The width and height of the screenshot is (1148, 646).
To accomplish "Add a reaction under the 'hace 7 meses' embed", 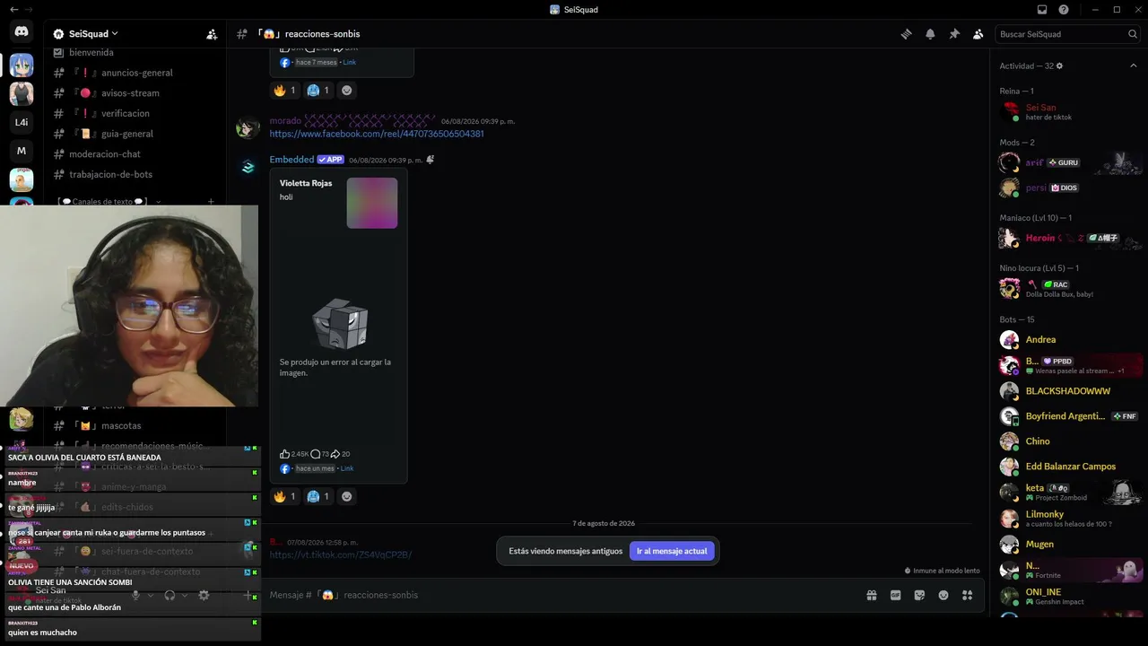I will (x=347, y=90).
